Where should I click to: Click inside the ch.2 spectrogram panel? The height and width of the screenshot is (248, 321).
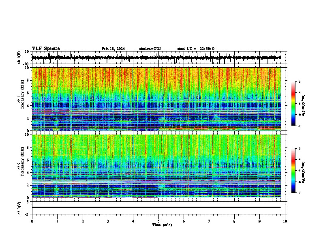(x=156, y=166)
